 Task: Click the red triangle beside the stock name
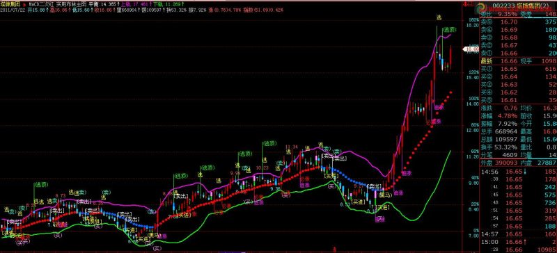click(x=24, y=5)
